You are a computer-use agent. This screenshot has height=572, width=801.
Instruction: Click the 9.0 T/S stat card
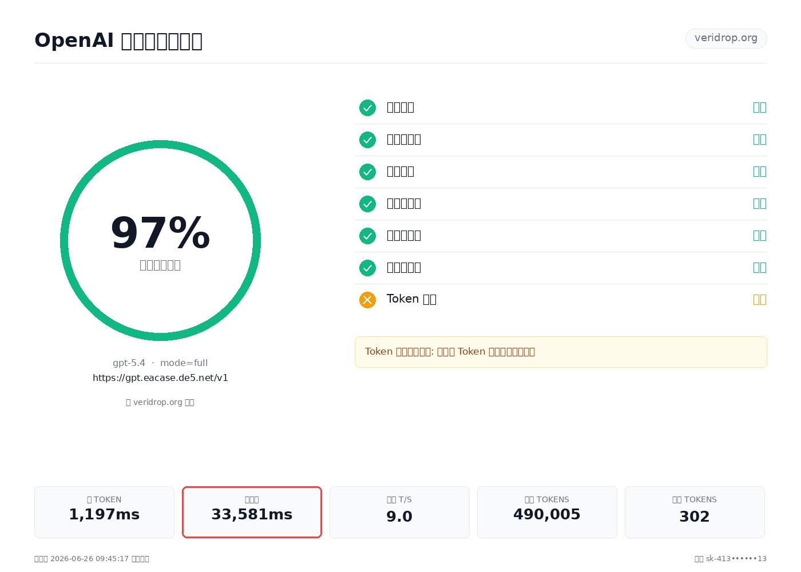tap(399, 512)
